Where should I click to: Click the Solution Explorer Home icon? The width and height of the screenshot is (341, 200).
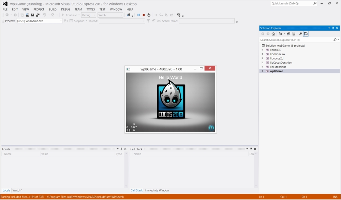point(273,34)
